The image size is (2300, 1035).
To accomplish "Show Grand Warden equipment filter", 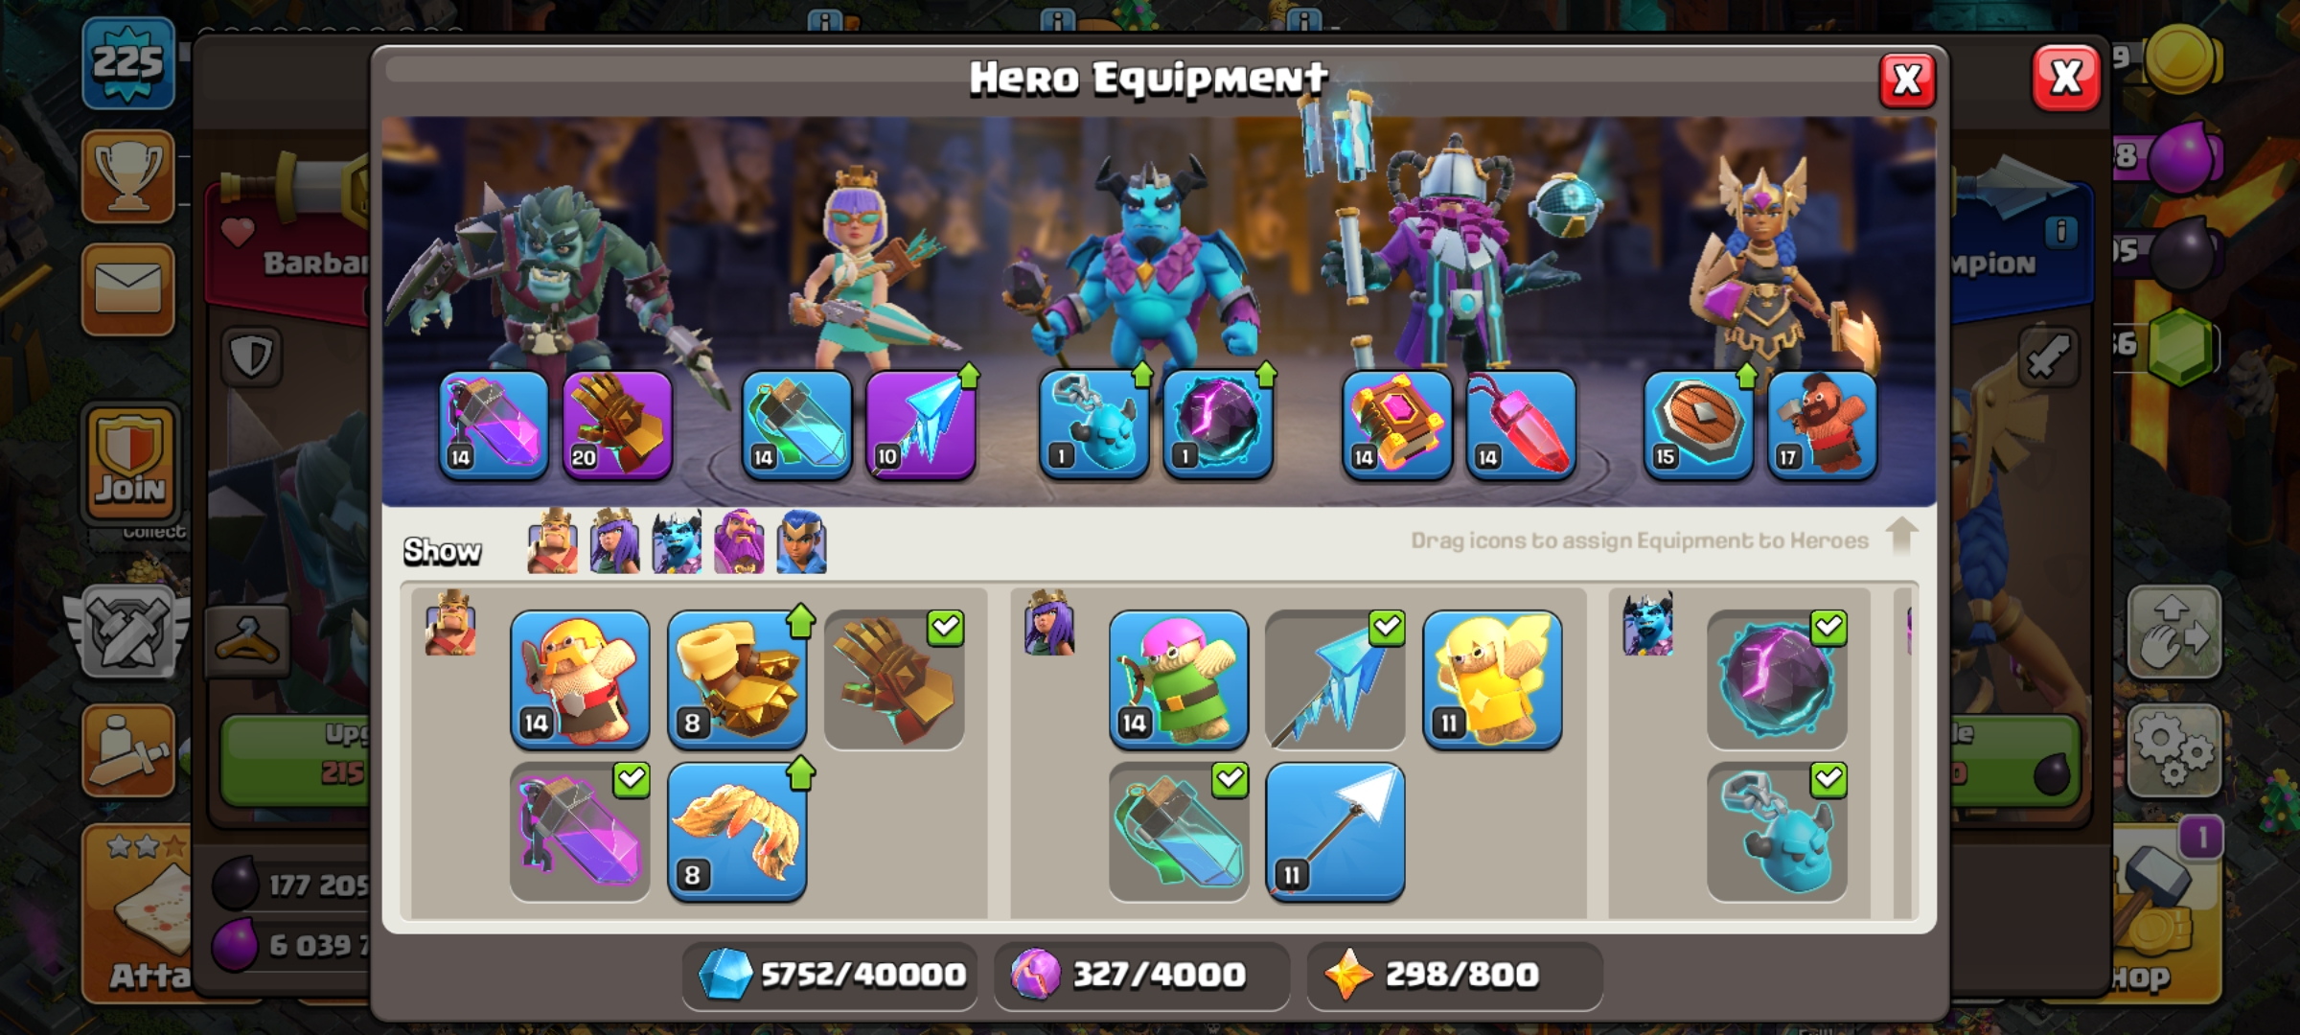I will tap(739, 542).
